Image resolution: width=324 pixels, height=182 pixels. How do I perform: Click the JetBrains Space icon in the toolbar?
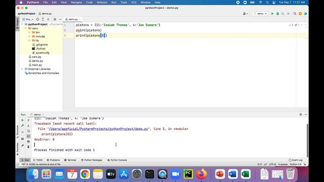306,14
